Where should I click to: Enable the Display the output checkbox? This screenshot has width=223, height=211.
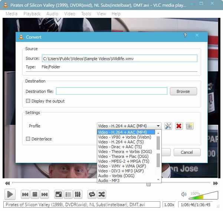[28, 101]
